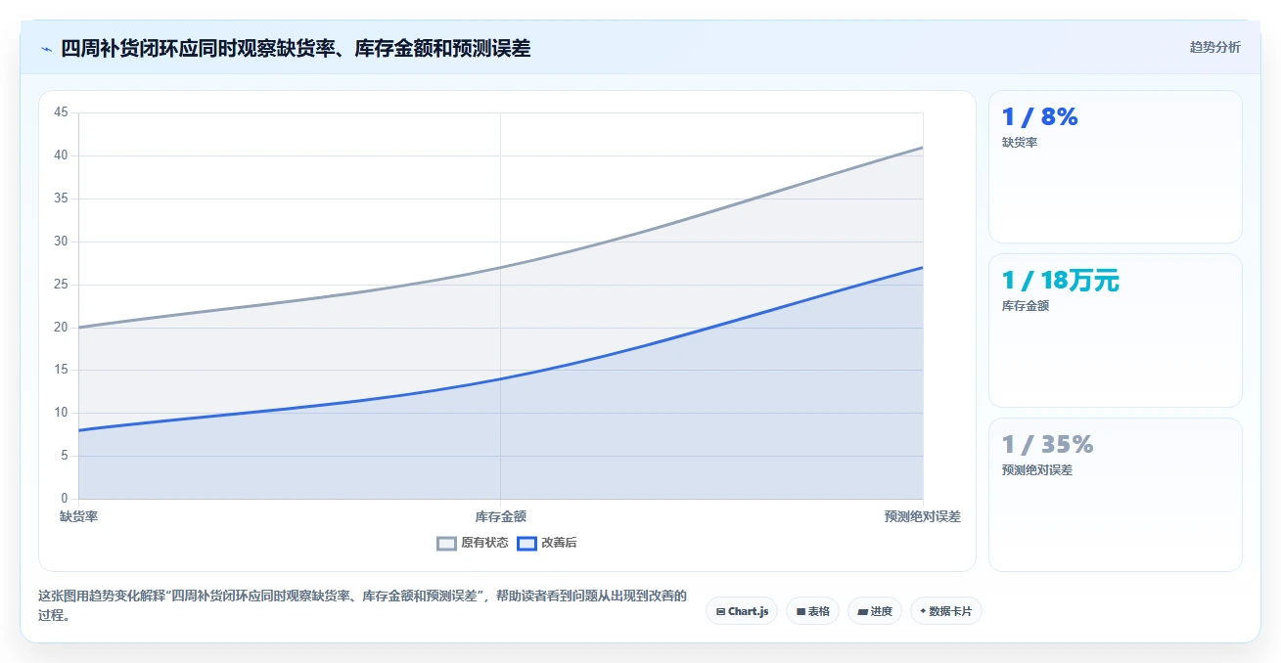Click the 预测绝对误差 label in the stat card
1281x663 pixels.
[x=1037, y=470]
